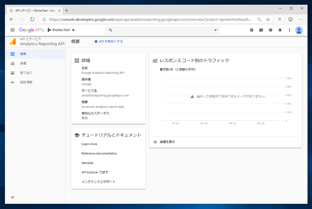
Task: Open the iPentecTest project selector dropdown
Action: coord(61,30)
